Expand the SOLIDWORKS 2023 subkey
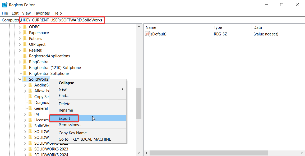Image resolution: width=305 pixels, height=156 pixels. click(25, 149)
